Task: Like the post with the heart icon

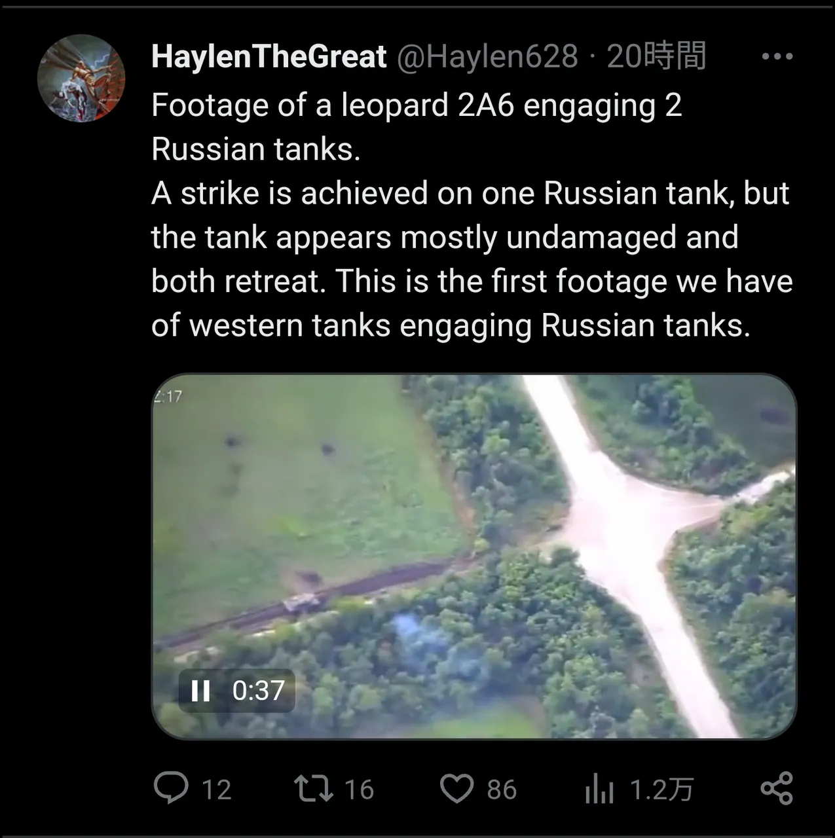Action: coord(456,788)
